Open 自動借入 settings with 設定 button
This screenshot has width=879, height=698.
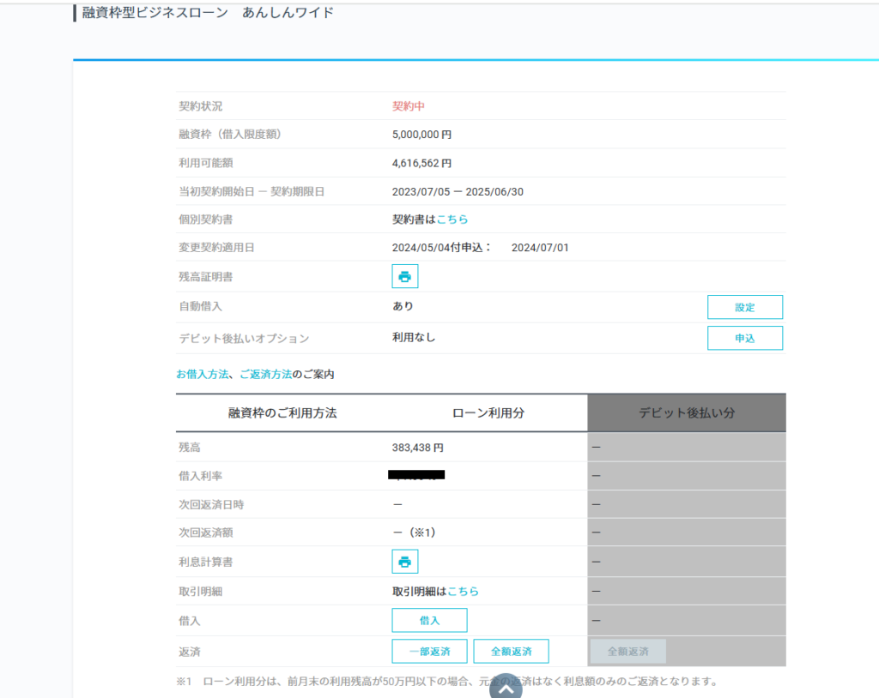[x=744, y=307]
